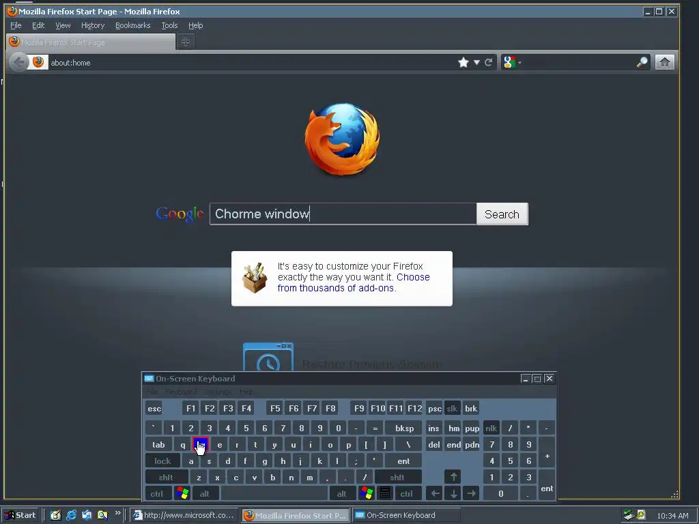Screen dimensions: 699x524
Task: Select the Mozilla Firefox Start Page tab
Action: click(x=91, y=42)
